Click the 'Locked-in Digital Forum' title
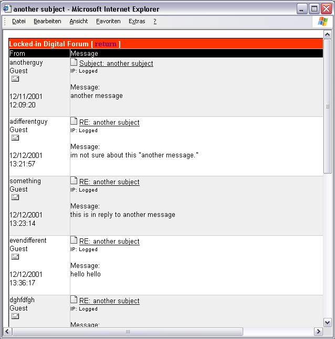The image size is (335, 339). coord(49,44)
